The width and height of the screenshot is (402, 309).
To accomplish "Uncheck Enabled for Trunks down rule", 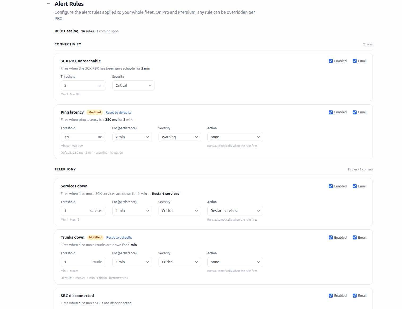I will coord(331,238).
